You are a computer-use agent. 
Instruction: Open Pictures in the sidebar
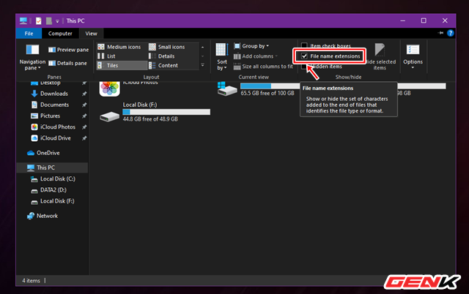click(50, 116)
